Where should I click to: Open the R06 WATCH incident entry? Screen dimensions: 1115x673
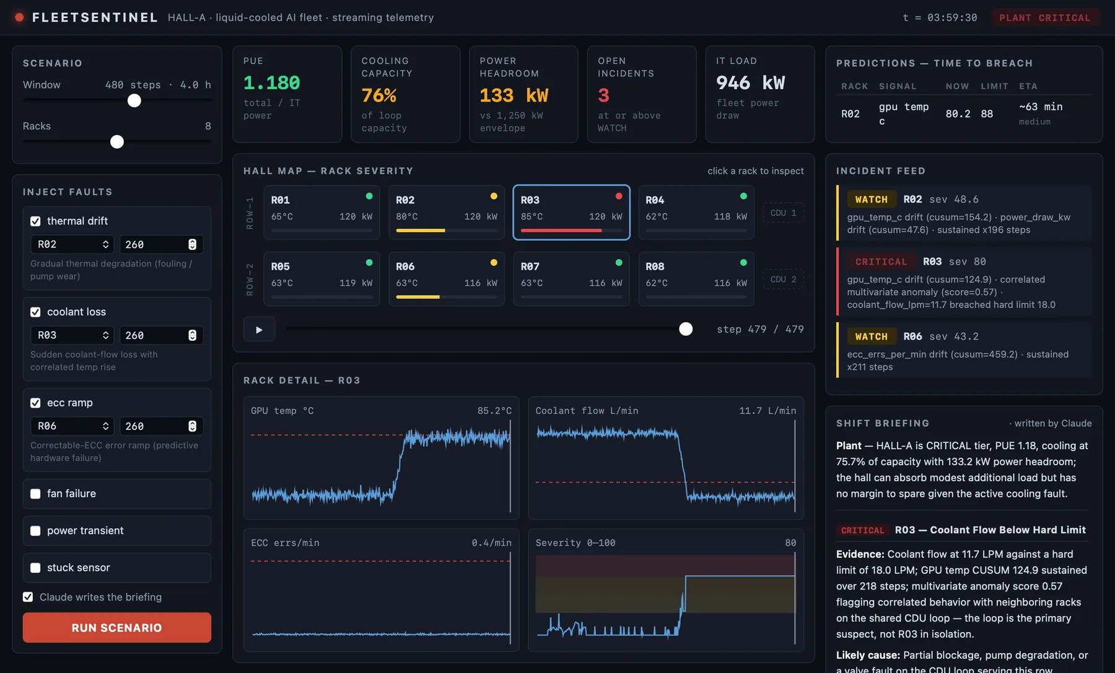(964, 350)
